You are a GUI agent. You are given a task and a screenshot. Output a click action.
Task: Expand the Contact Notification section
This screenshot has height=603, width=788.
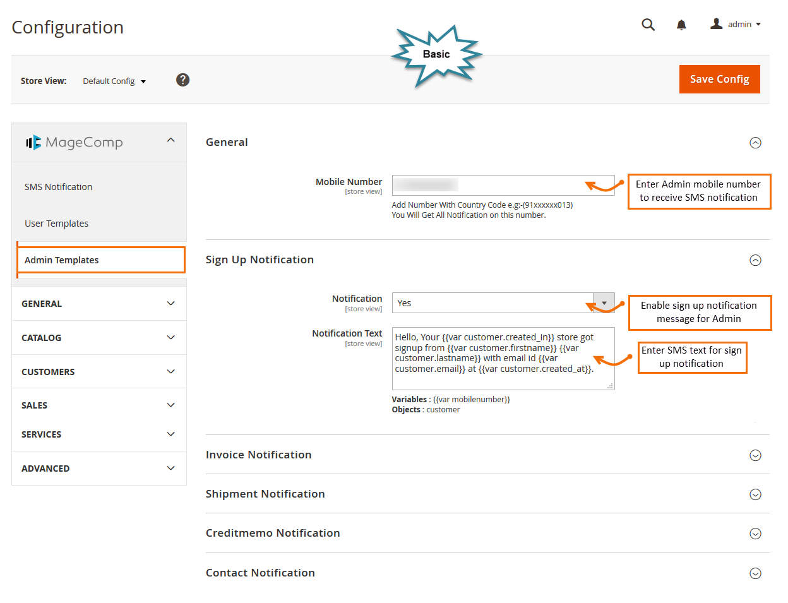coord(755,573)
